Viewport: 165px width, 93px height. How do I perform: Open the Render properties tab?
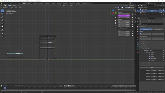click(x=138, y=25)
